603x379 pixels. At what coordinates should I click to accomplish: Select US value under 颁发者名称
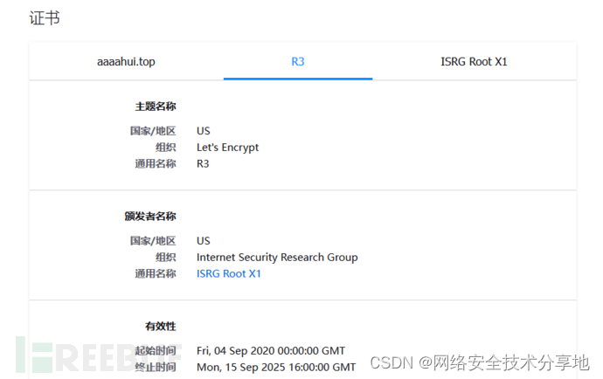[x=204, y=241]
